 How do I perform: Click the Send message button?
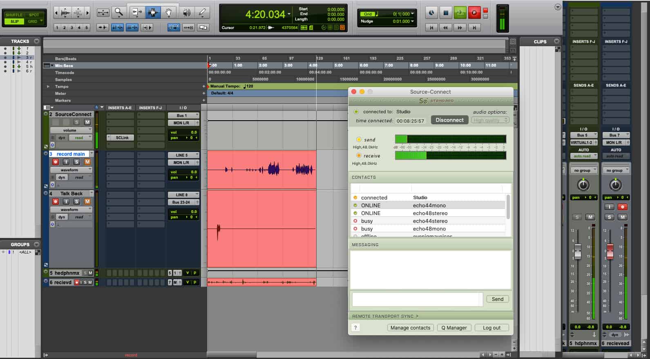tap(498, 299)
